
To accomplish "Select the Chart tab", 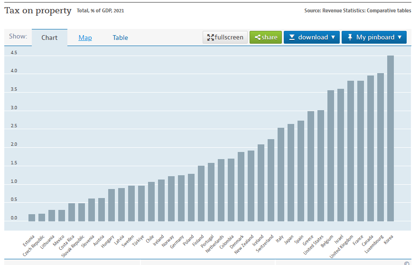I will 49,38.
